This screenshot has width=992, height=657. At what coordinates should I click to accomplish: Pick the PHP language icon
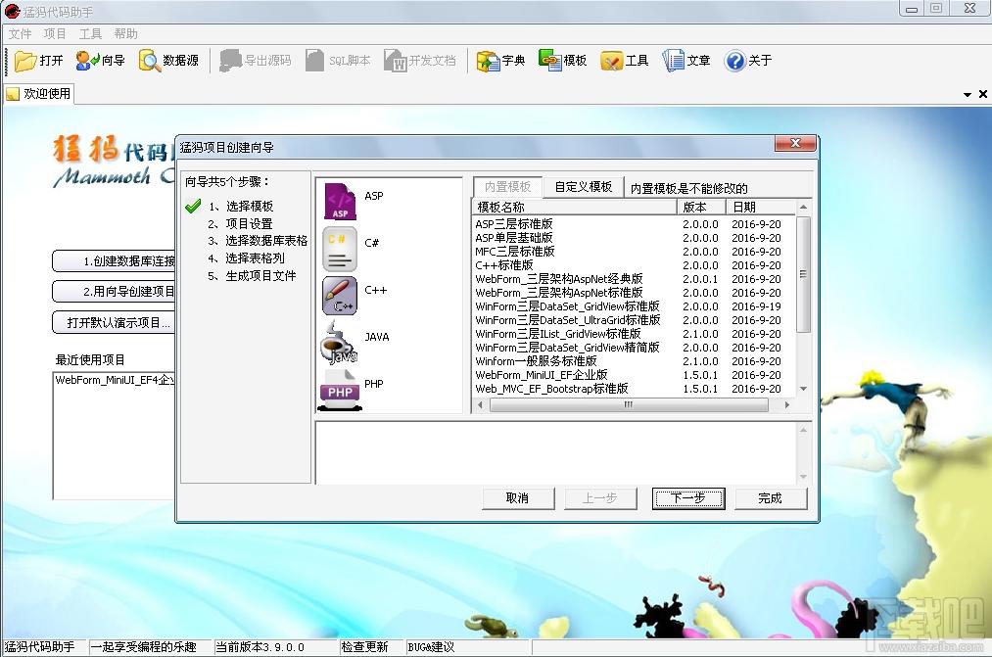click(x=340, y=390)
